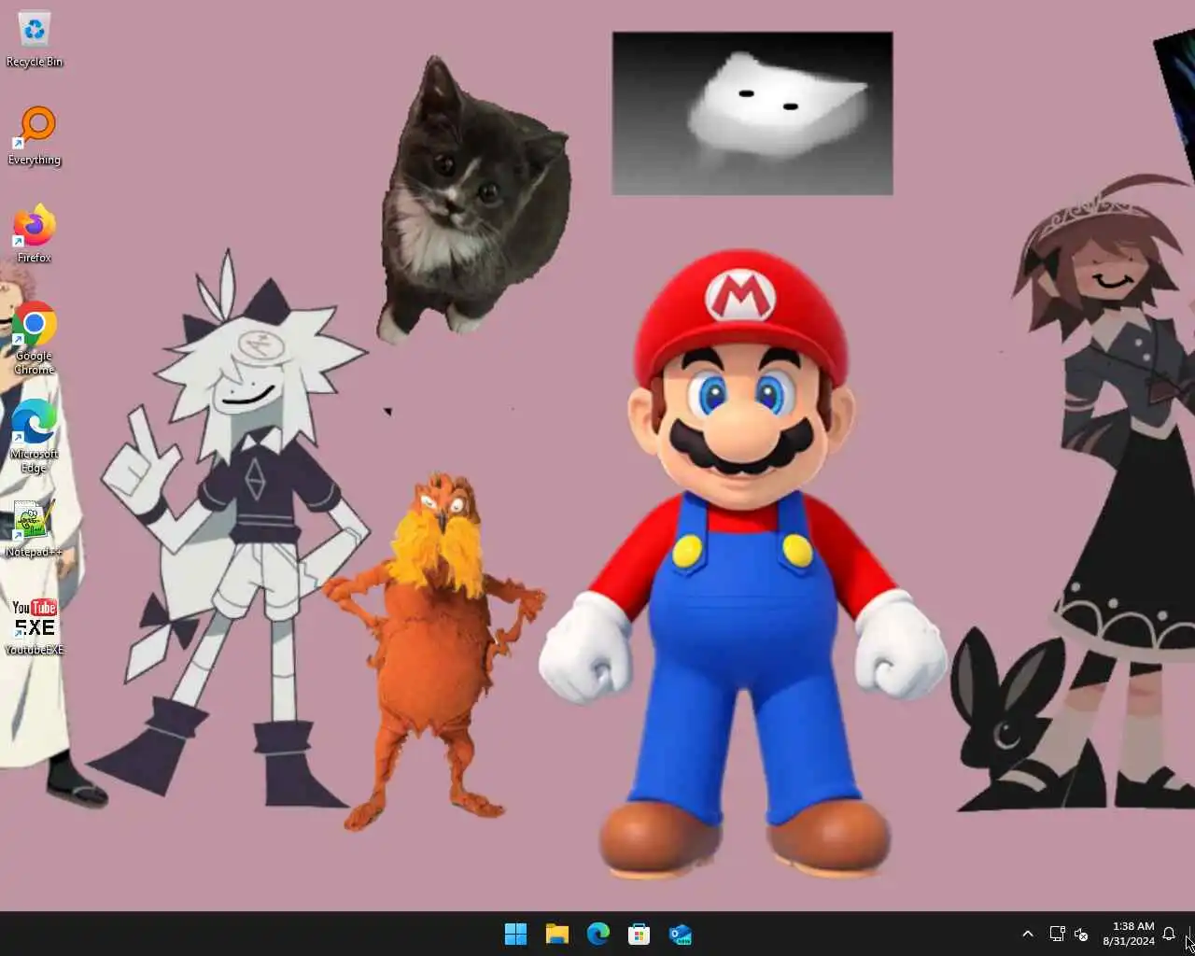The image size is (1195, 956).
Task: Select the YoutubeEXE desktop shortcut
Action: pos(35,626)
